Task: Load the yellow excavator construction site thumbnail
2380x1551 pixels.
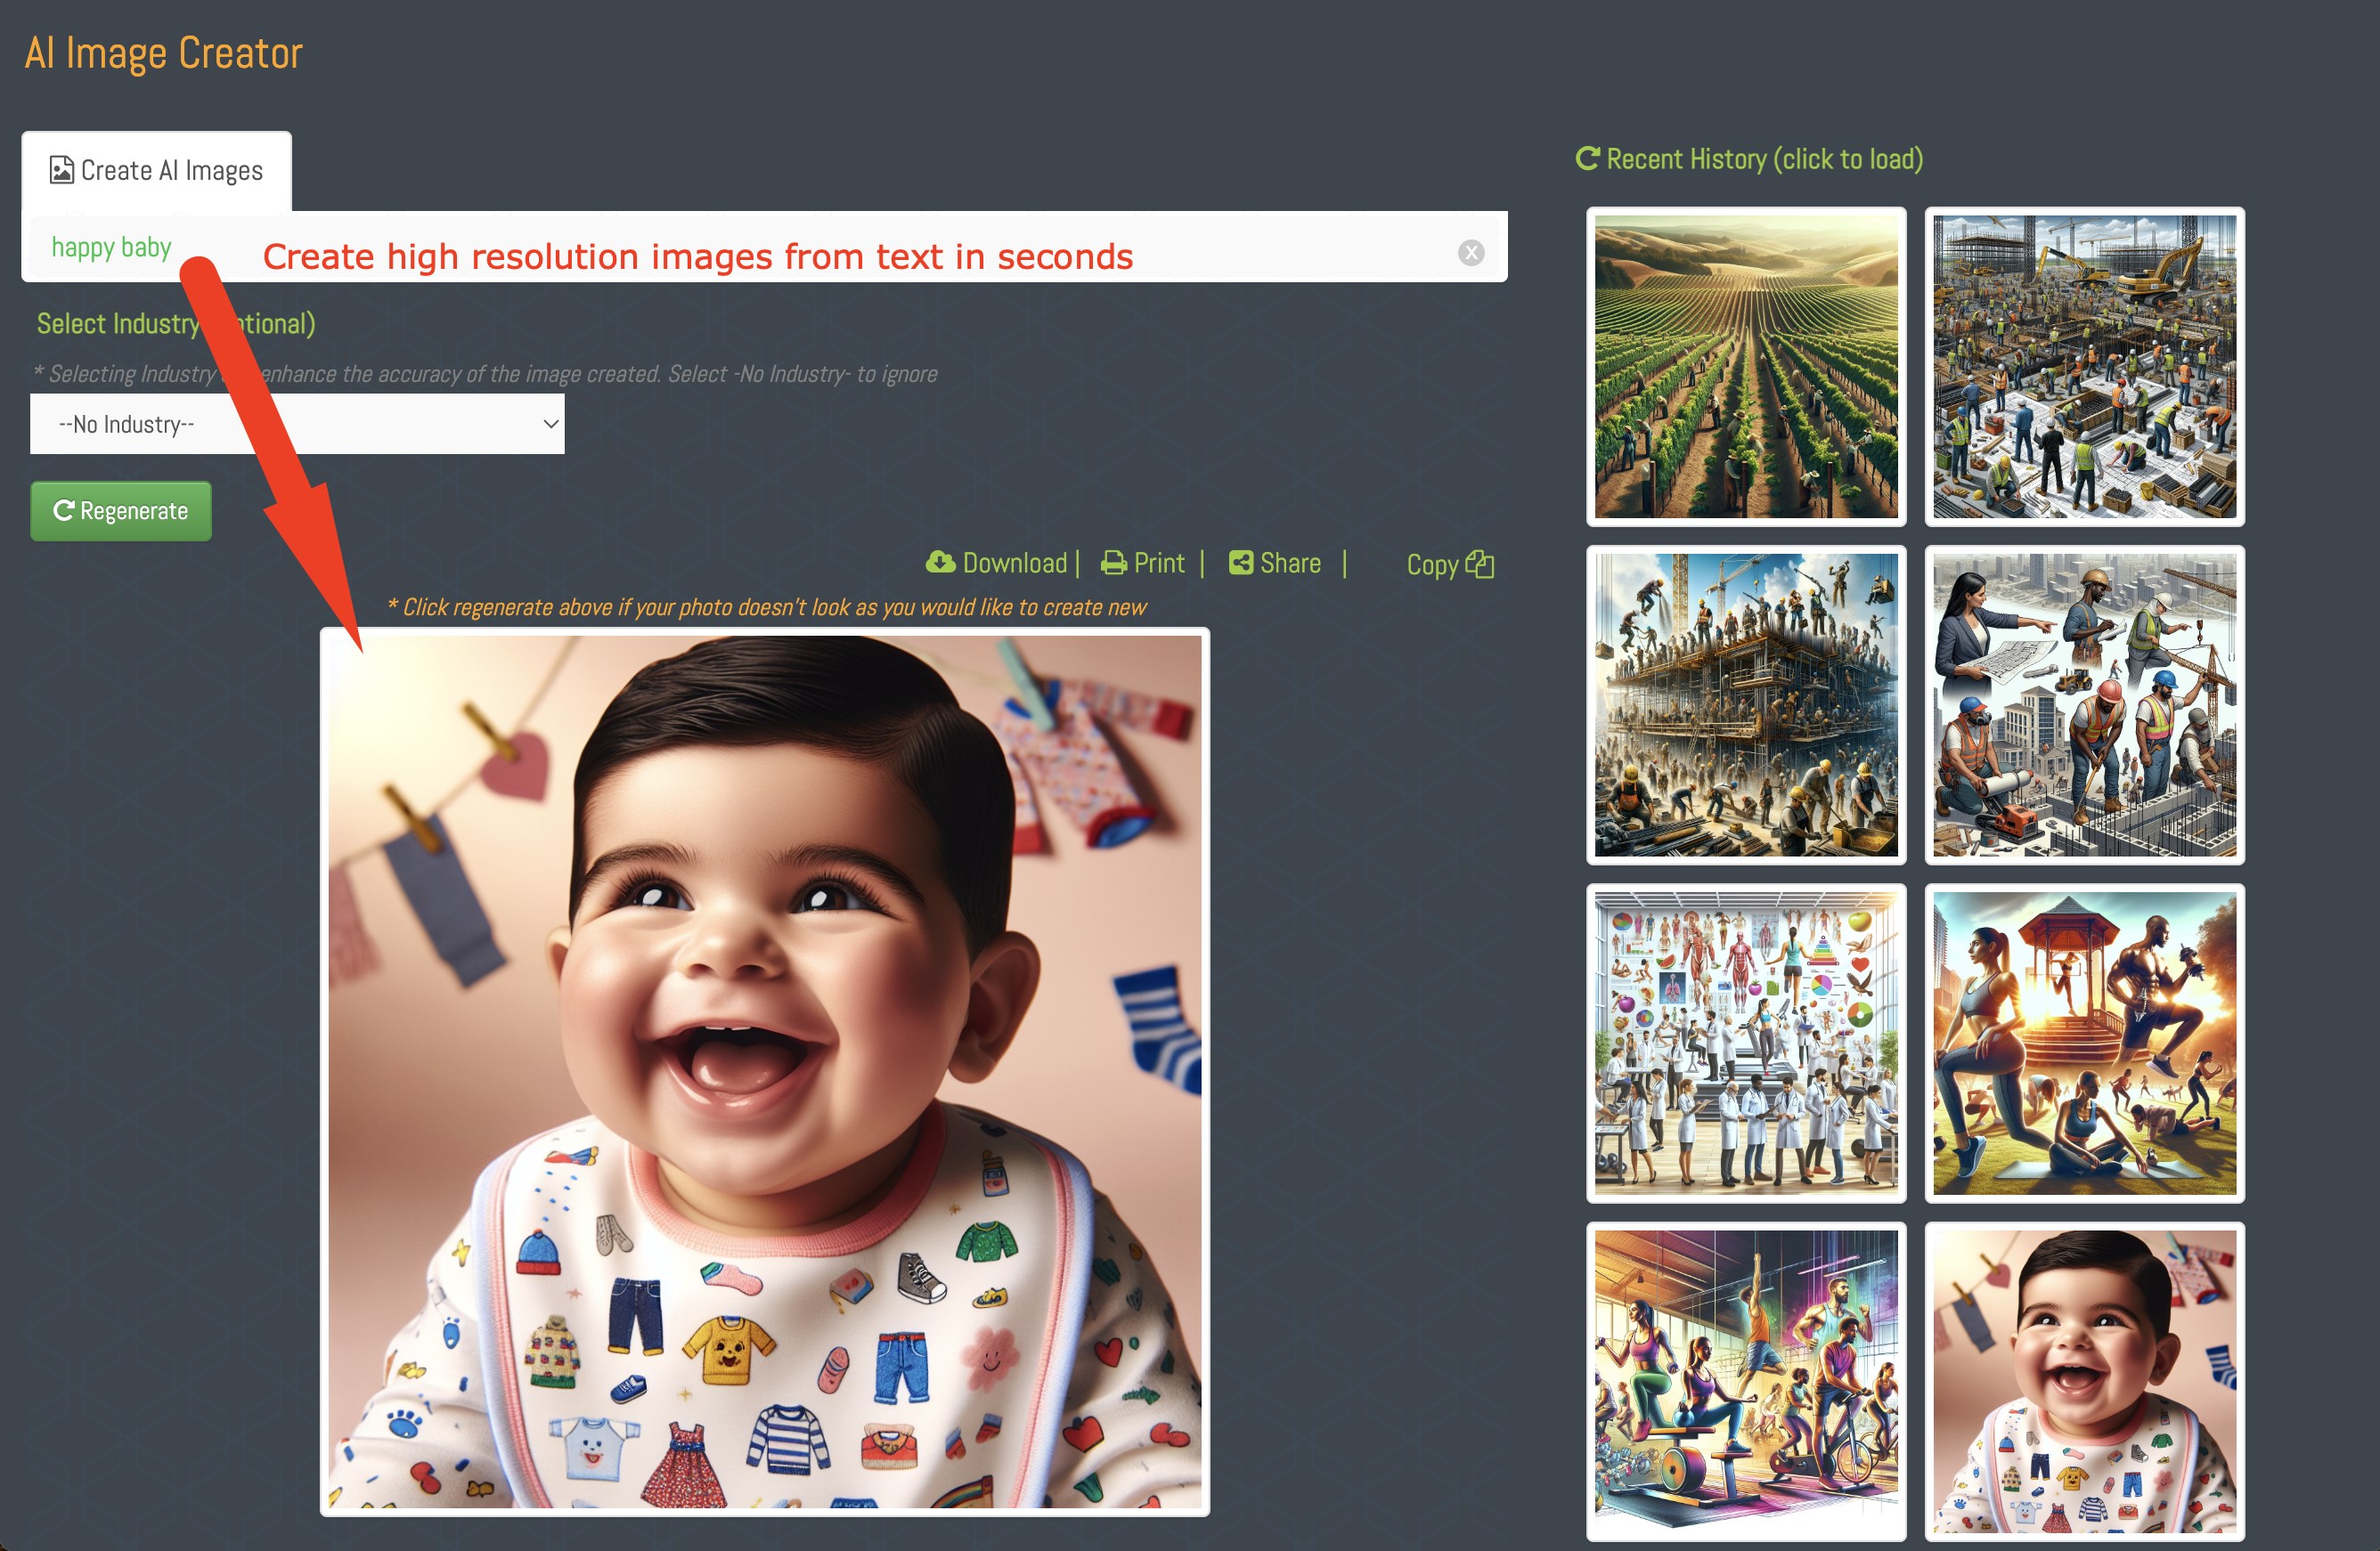Action: tap(2084, 367)
